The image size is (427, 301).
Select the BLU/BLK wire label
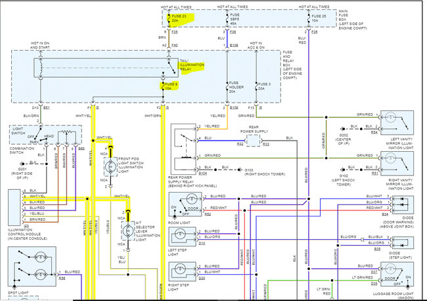pos(376,237)
